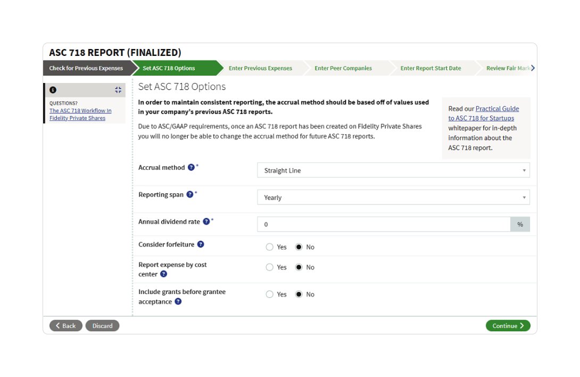
Task: Click the Accrual method label
Action: point(162,167)
